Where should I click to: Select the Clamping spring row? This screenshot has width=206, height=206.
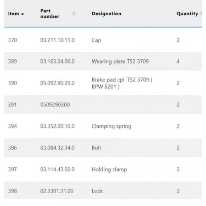pos(103,126)
